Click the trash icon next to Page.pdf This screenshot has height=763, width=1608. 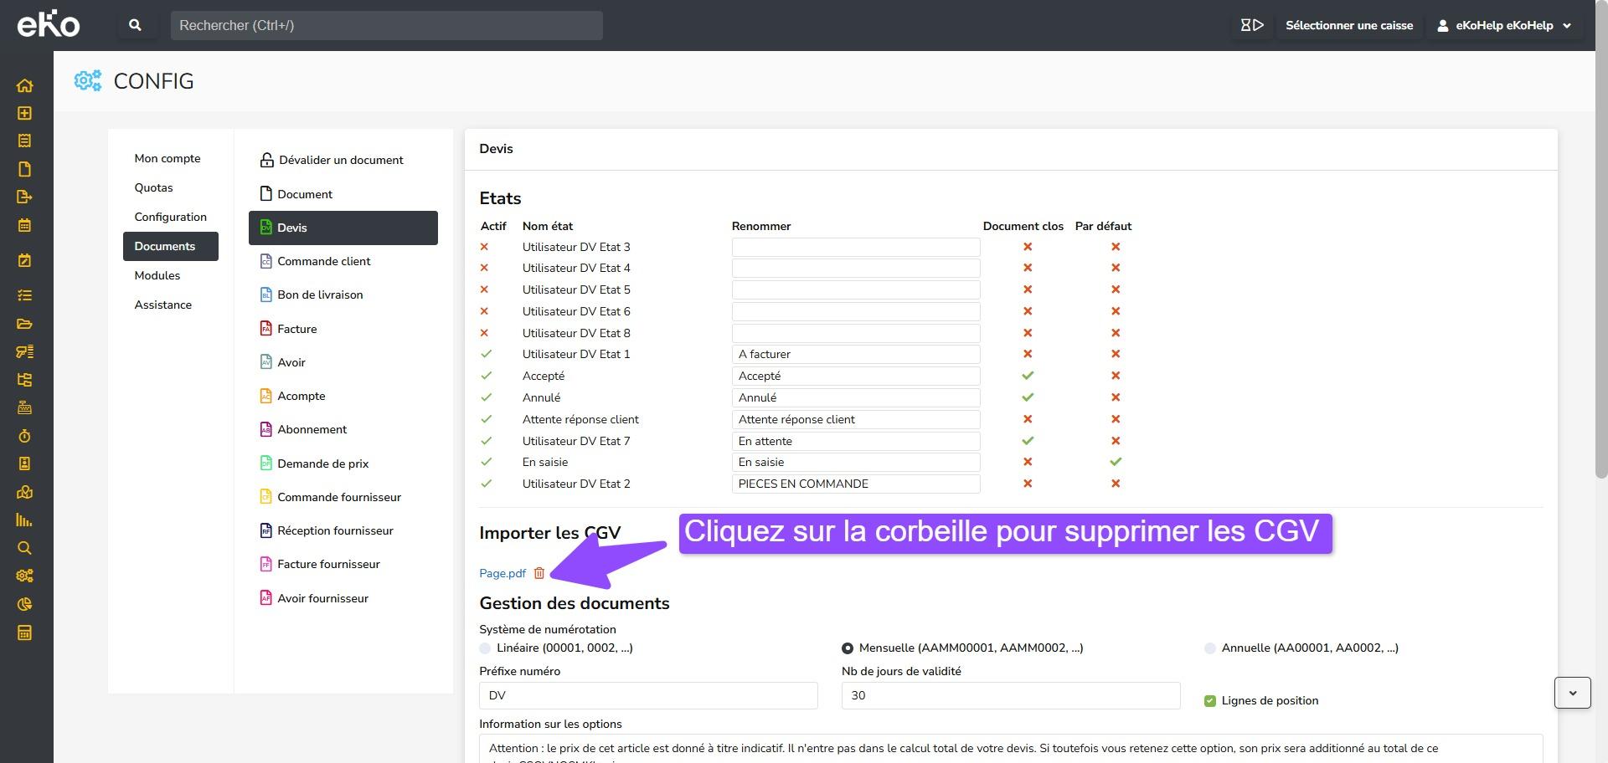point(539,573)
